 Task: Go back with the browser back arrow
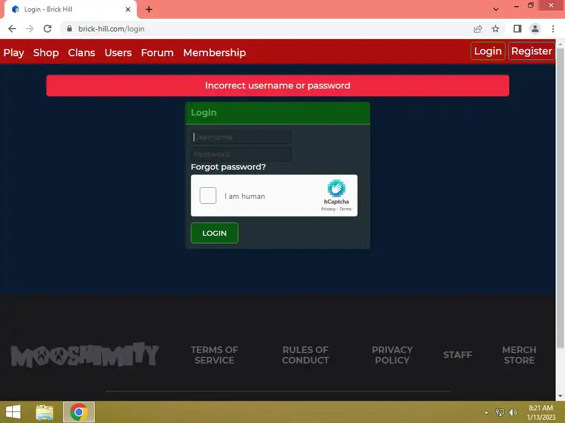pyautogui.click(x=12, y=29)
